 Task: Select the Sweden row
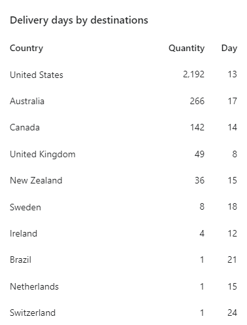pos(124,207)
